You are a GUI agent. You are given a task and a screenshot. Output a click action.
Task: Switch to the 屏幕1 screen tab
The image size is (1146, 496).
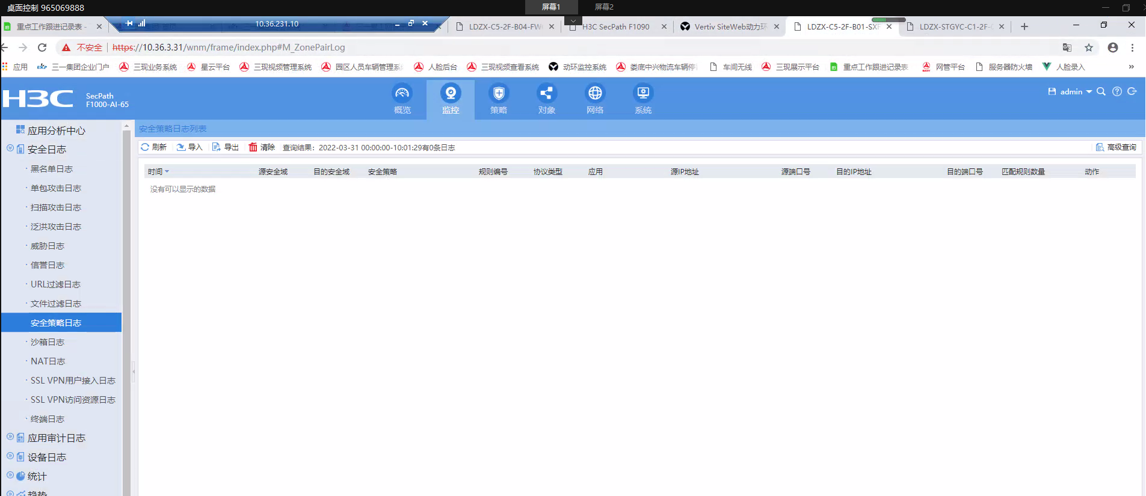coord(551,7)
